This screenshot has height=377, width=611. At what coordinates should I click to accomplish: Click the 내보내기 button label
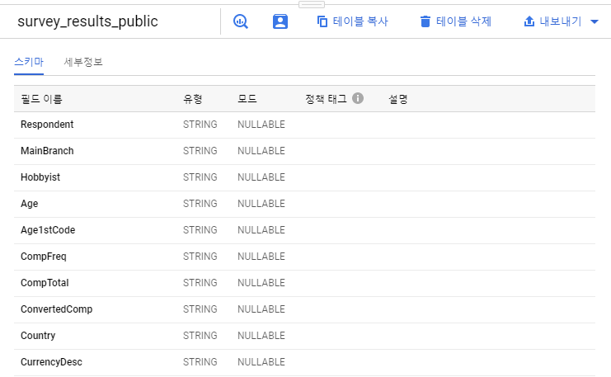(x=561, y=21)
